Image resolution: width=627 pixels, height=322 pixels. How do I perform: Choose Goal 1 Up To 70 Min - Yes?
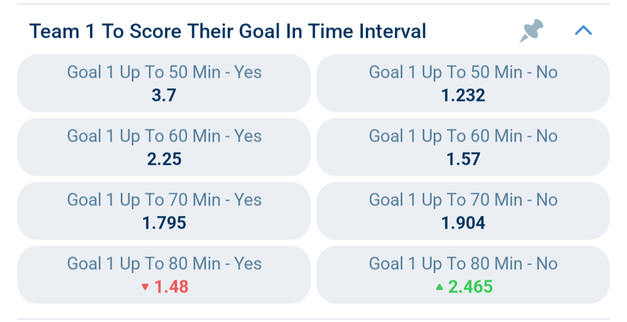[x=164, y=211]
